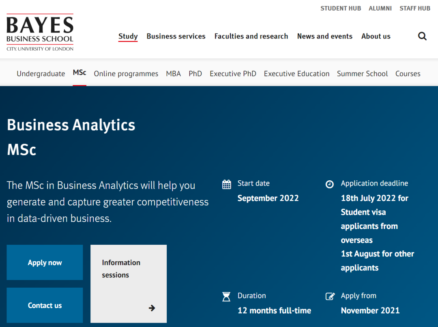Open the Alumni link
The height and width of the screenshot is (327, 438).
380,9
